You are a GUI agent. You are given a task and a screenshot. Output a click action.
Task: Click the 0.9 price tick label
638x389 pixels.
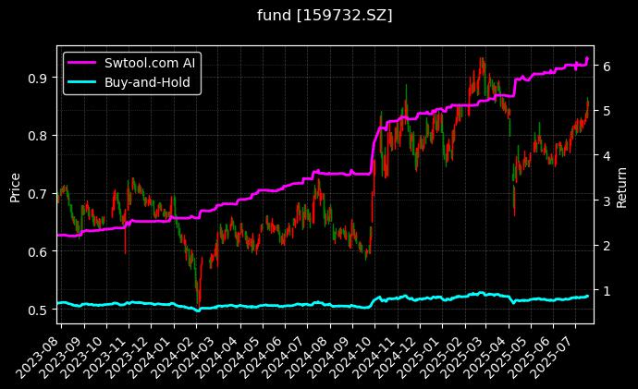(x=39, y=78)
